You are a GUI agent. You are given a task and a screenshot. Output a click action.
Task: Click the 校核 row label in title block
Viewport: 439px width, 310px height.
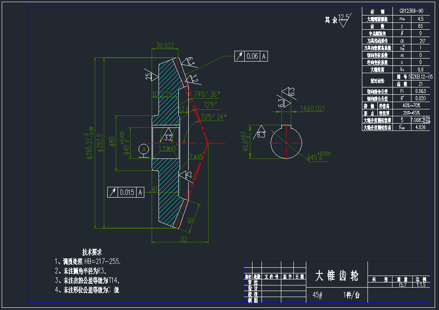pyautogui.click(x=253, y=294)
